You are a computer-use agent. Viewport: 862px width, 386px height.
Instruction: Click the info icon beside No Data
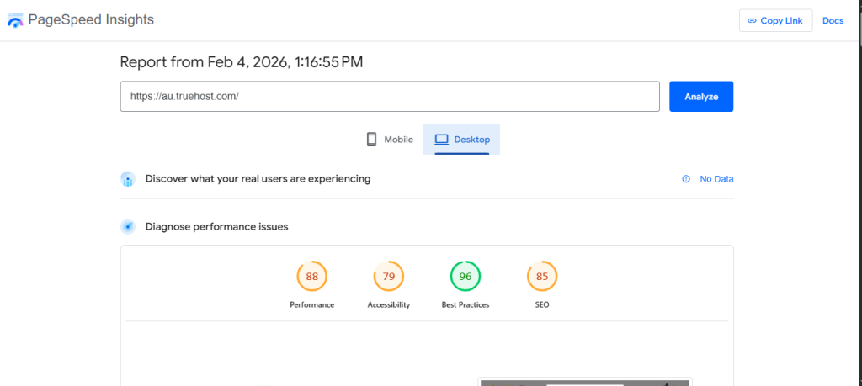(686, 179)
